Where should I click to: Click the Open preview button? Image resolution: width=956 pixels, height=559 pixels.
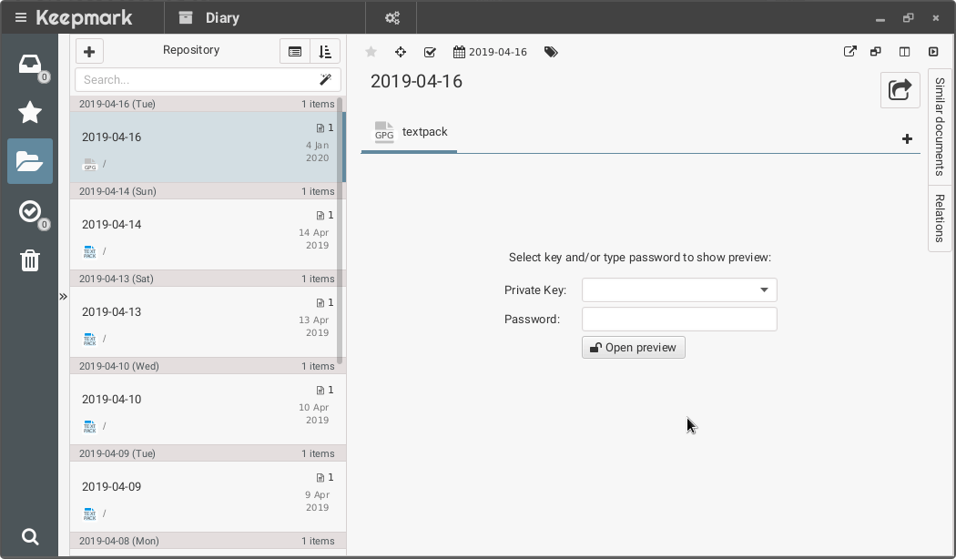(x=633, y=347)
